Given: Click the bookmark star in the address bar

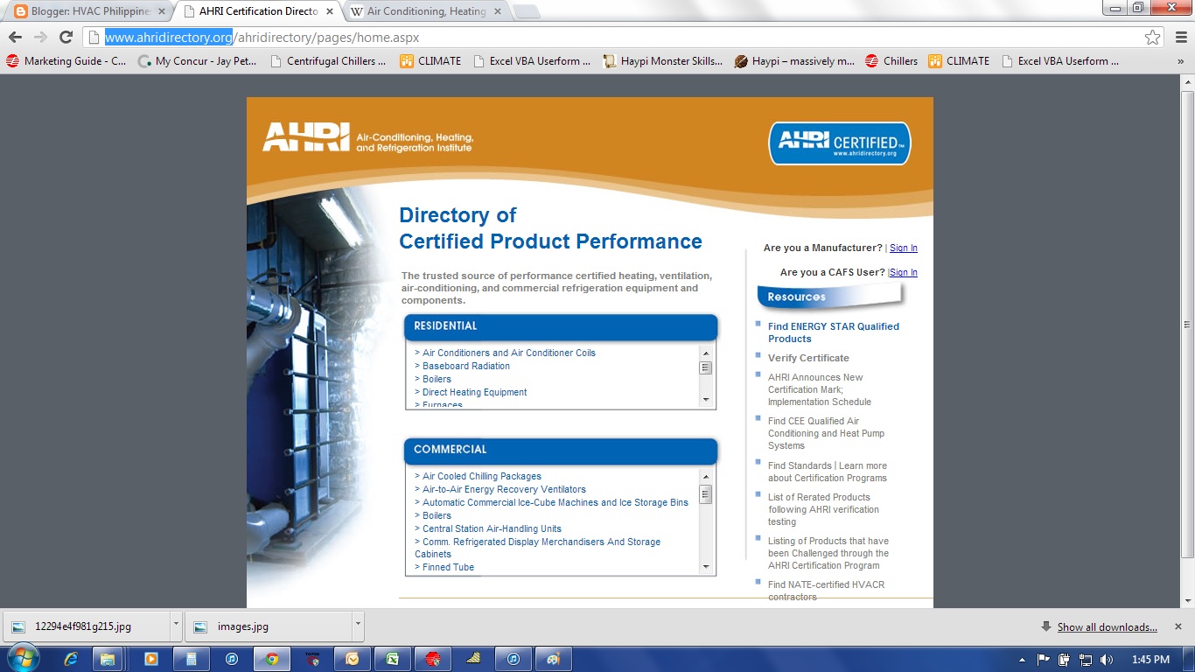Looking at the screenshot, I should (1153, 38).
